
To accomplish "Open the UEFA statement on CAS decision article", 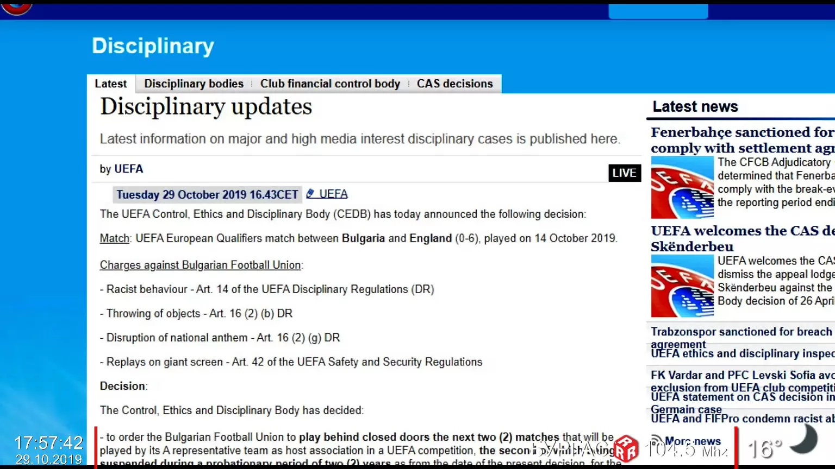I will coord(743,403).
